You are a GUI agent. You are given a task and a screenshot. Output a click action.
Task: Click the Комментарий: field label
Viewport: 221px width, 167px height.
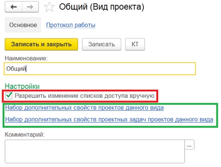(25, 135)
